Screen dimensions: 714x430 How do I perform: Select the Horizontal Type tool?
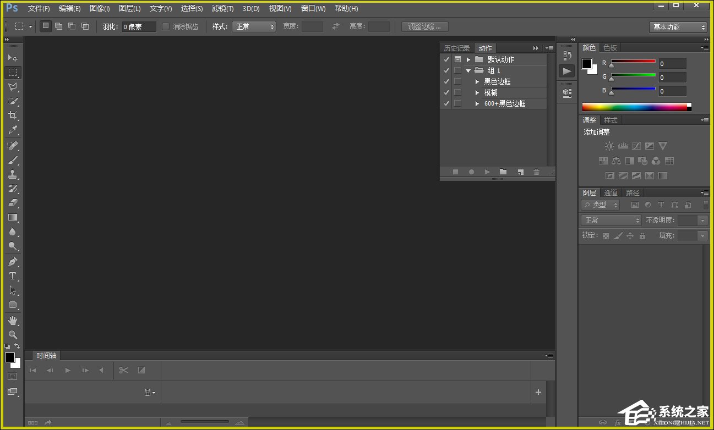12,276
